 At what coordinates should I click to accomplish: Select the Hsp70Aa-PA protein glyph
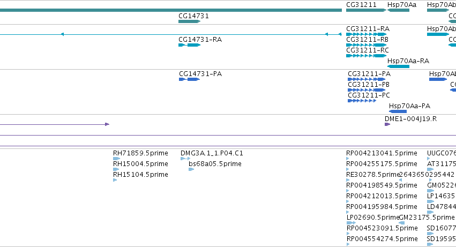tap(398, 112)
